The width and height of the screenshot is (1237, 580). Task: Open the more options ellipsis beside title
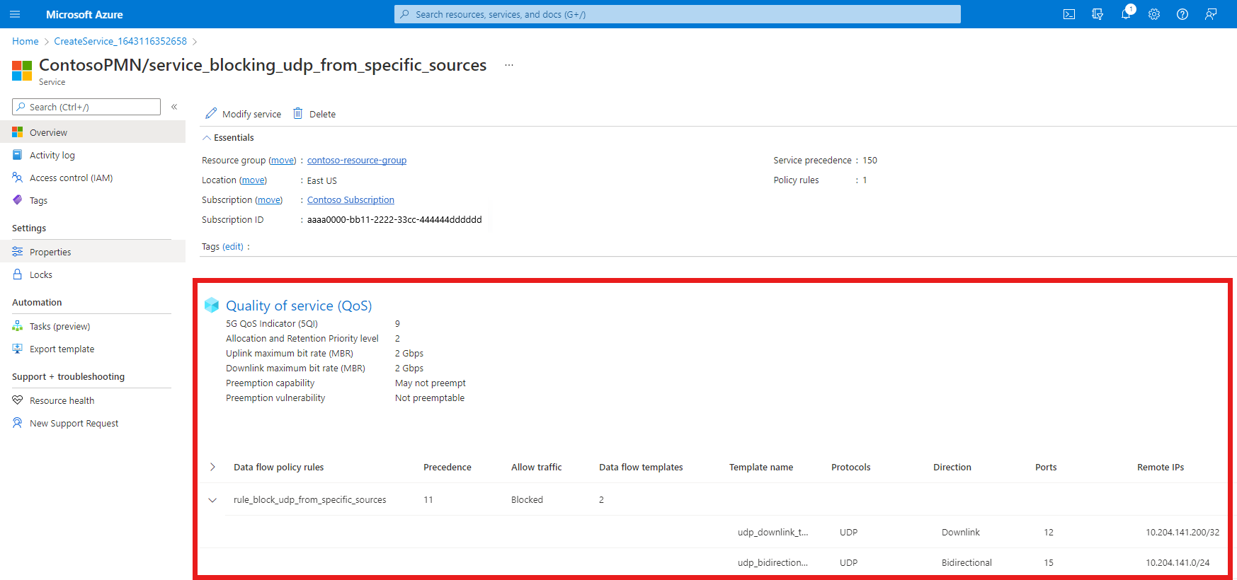509,65
